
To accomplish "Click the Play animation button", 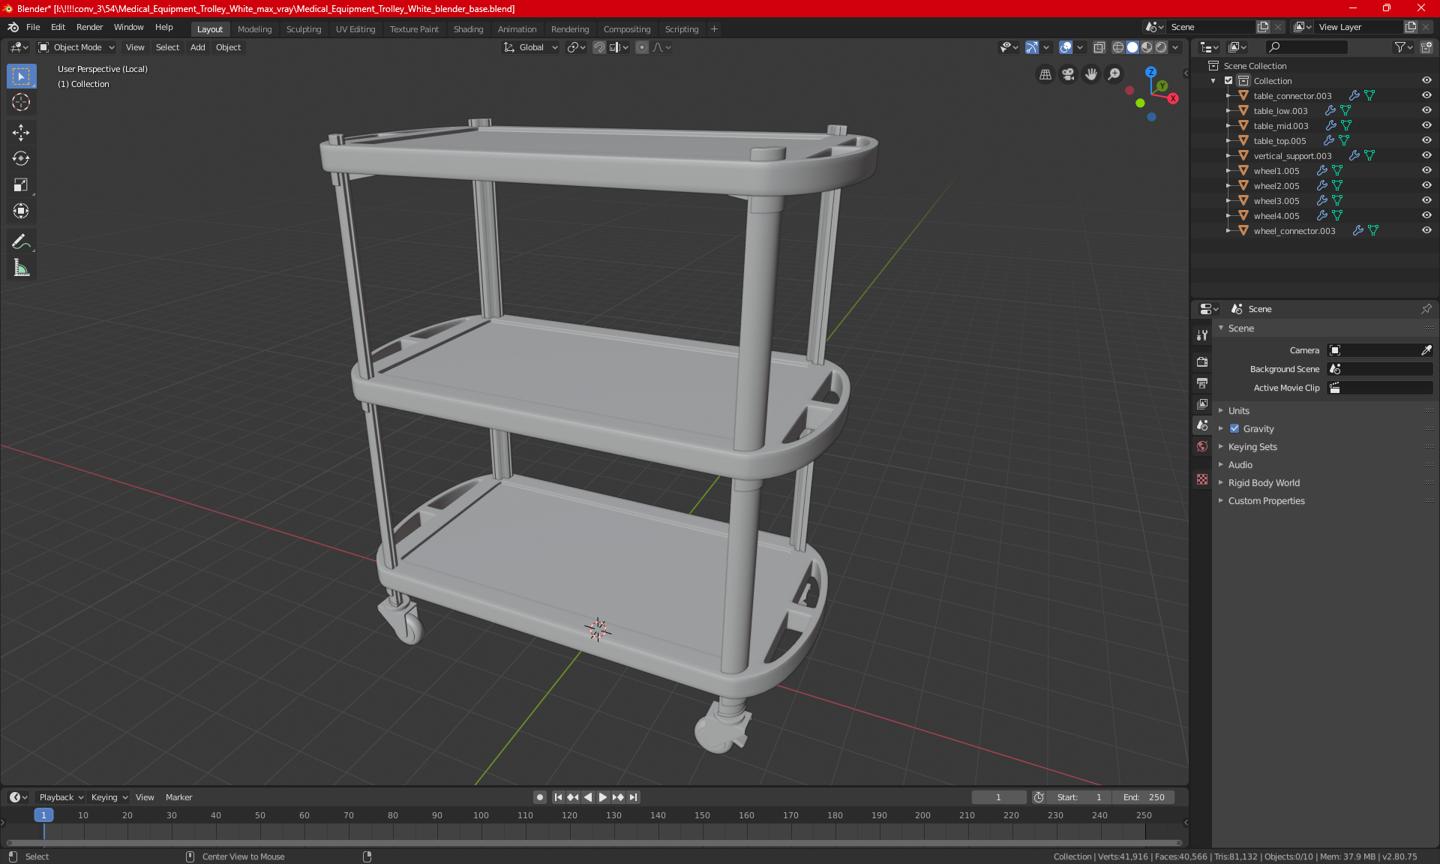I will point(603,797).
